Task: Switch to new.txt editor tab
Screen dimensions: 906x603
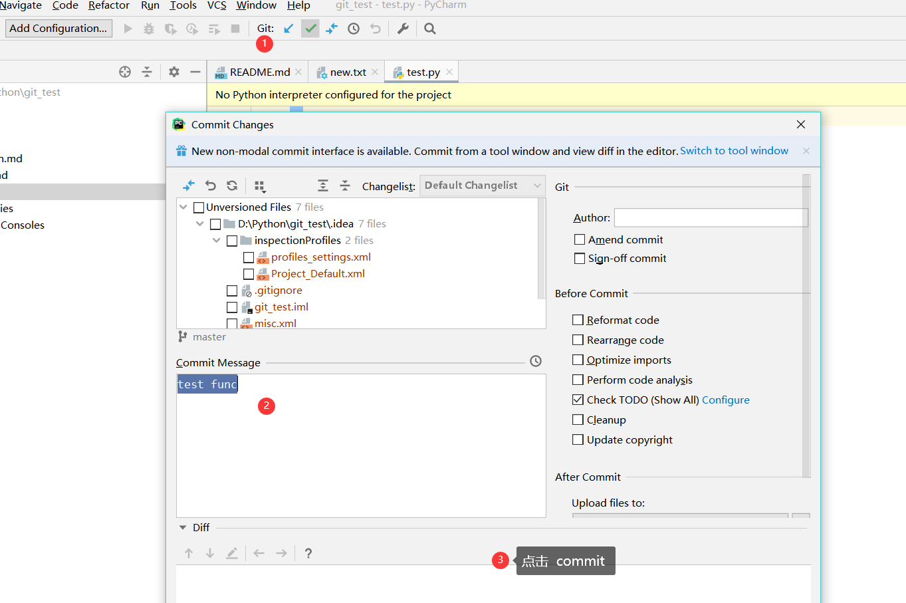Action: [x=346, y=72]
